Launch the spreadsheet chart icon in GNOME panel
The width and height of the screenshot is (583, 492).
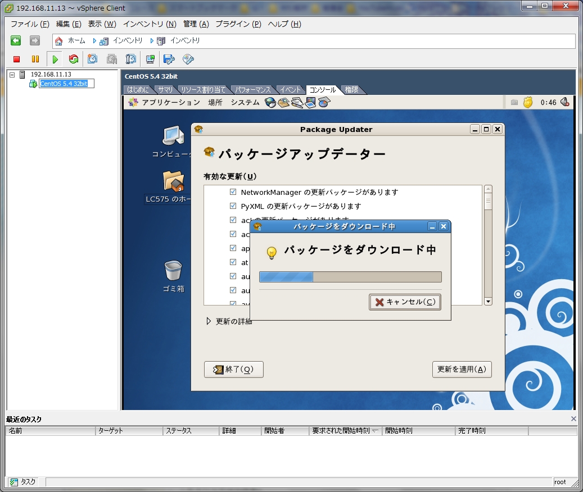[324, 102]
